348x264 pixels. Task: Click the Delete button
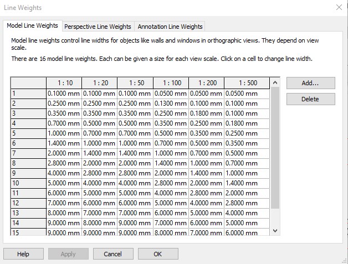pos(310,99)
